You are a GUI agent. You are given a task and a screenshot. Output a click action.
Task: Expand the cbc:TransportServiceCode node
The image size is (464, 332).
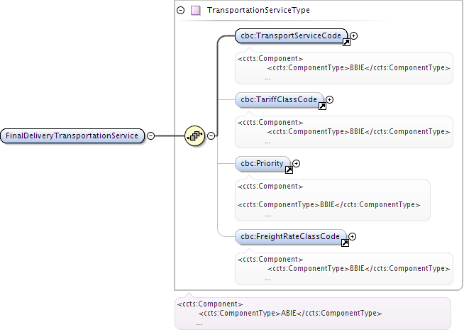click(x=353, y=35)
